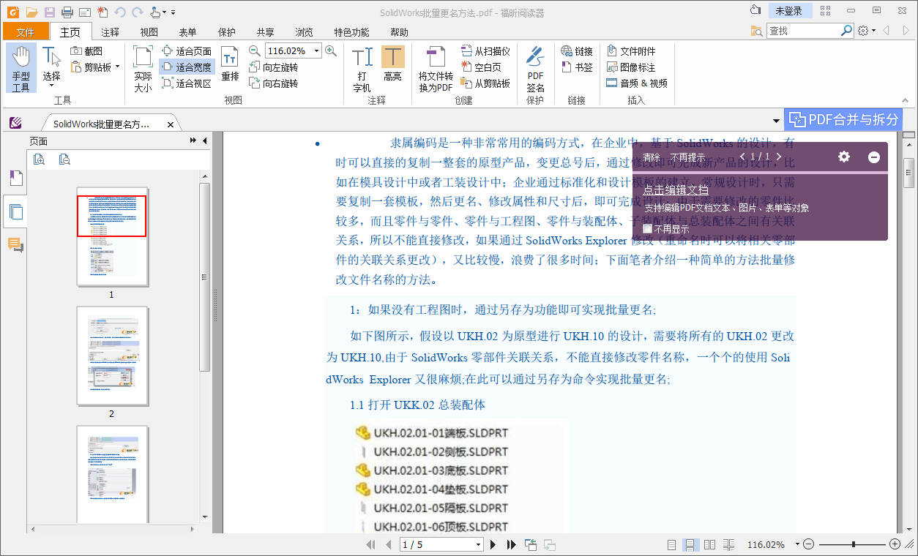Select the page 2 thumbnail
918x556 pixels.
[x=111, y=356]
